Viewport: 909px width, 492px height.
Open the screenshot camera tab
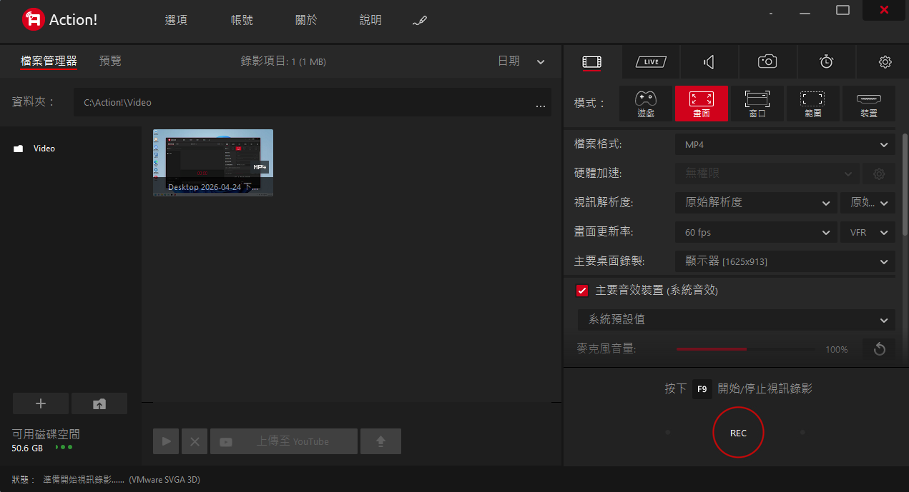[767, 62]
